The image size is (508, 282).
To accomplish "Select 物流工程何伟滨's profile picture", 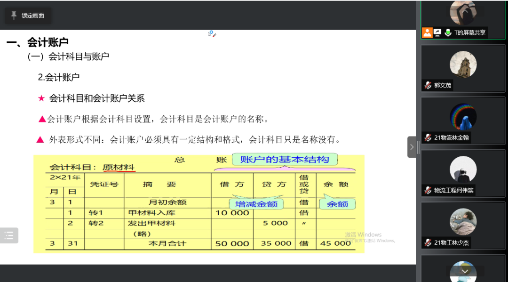I will [463, 169].
